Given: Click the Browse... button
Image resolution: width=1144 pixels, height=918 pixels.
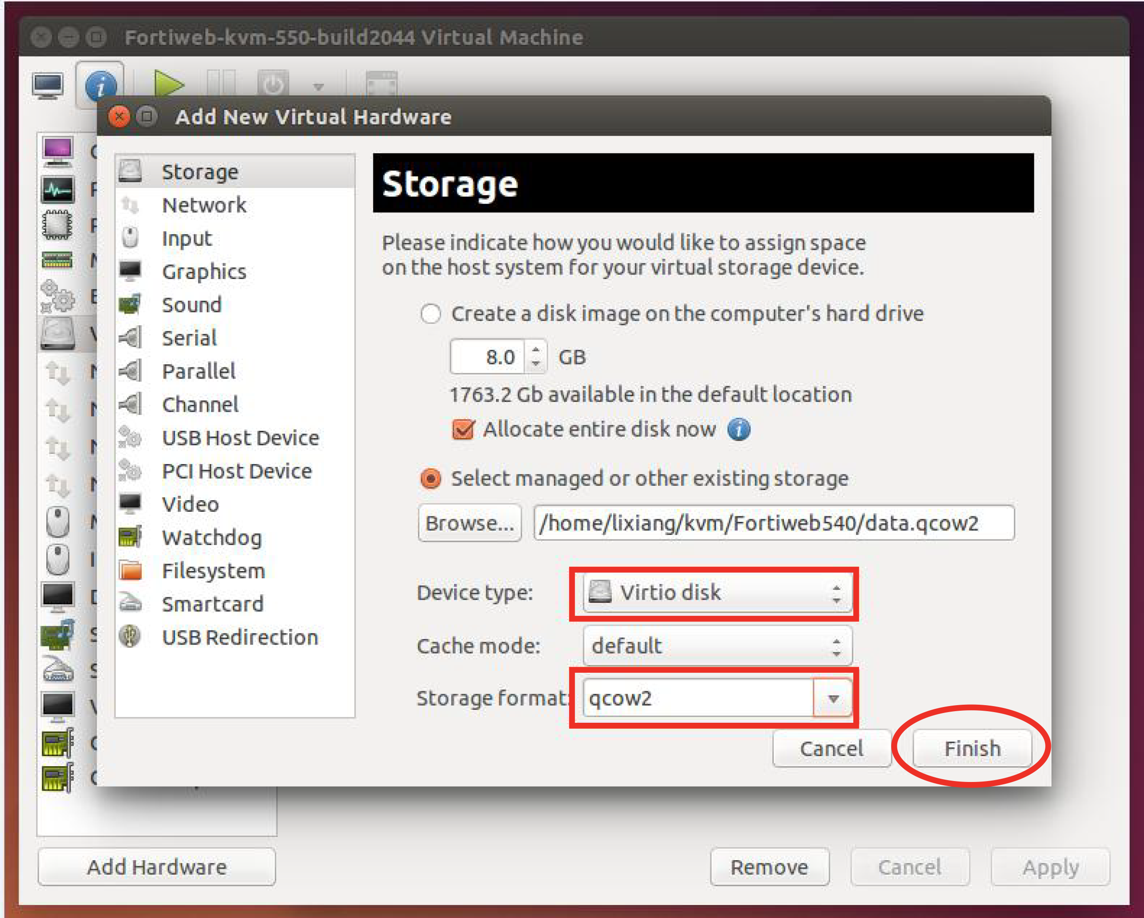Looking at the screenshot, I should point(470,523).
